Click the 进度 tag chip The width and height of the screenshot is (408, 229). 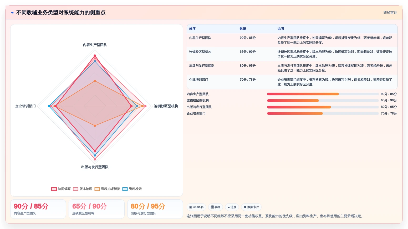(x=232, y=207)
